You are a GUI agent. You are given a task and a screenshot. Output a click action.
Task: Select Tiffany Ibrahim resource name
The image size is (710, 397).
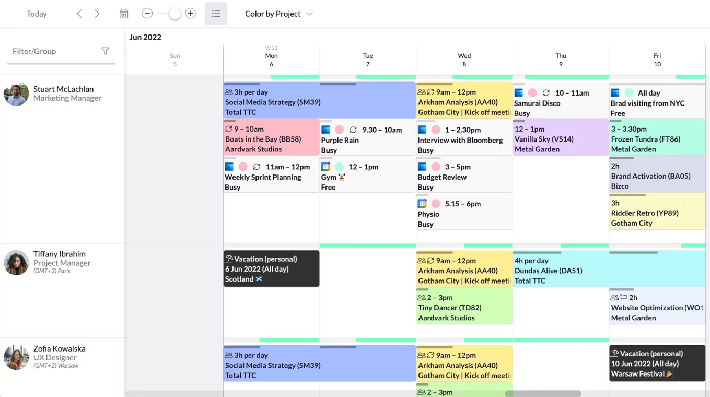59,254
